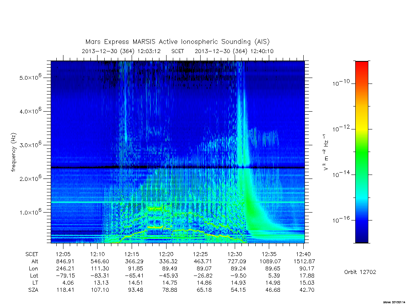Click the 'Orbit 12702' label
406x304 pixels.
click(x=360, y=272)
